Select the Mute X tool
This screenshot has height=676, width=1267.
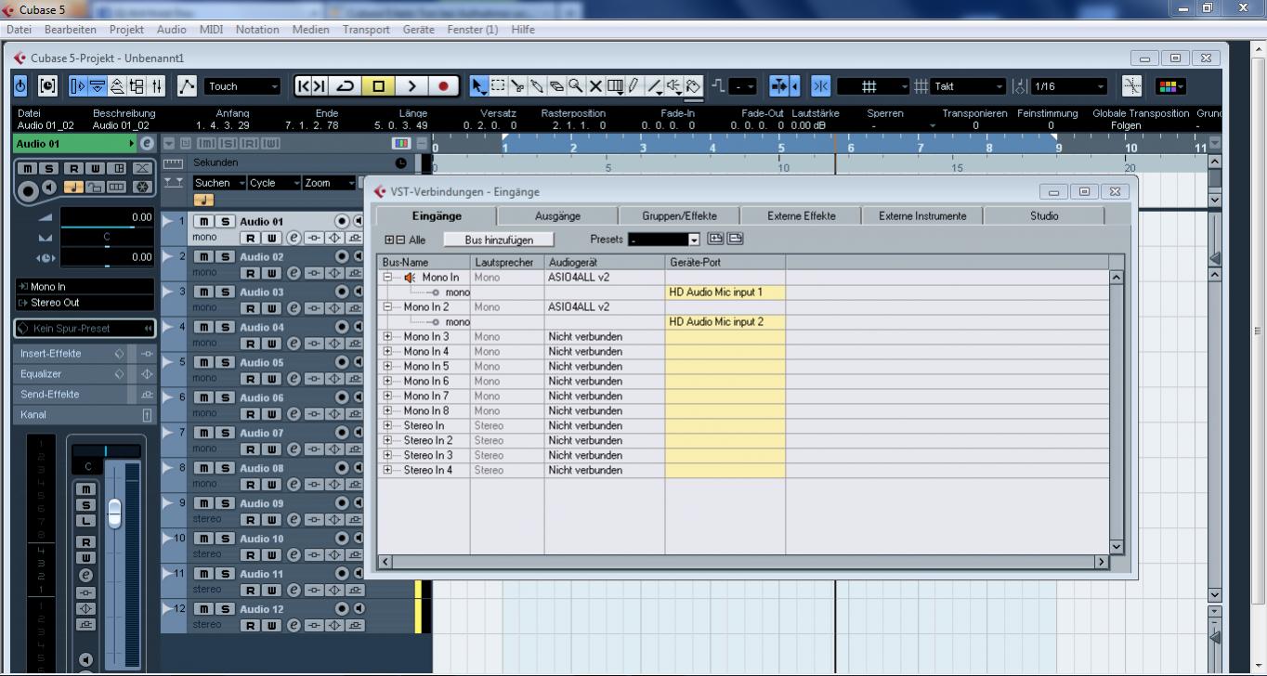pyautogui.click(x=595, y=86)
